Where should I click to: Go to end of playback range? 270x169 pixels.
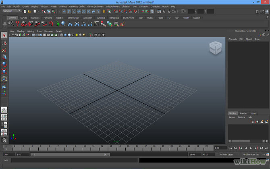click(266, 148)
